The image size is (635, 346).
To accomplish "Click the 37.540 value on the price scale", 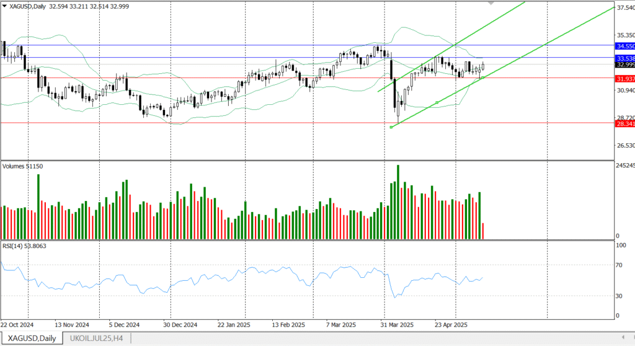I will (x=624, y=8).
